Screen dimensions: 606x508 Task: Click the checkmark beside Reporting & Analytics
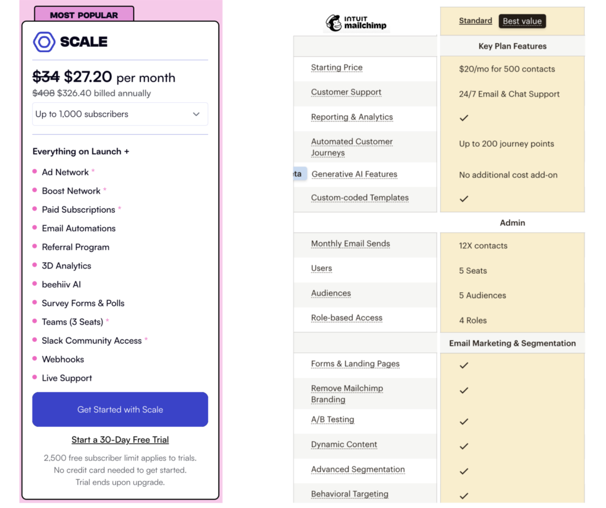click(464, 118)
